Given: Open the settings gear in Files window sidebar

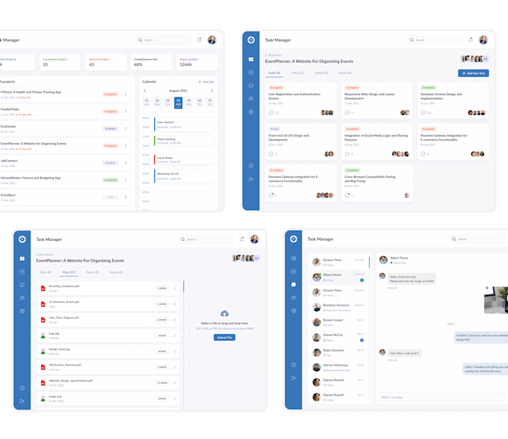Looking at the screenshot, I should click(x=22, y=311).
